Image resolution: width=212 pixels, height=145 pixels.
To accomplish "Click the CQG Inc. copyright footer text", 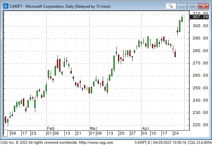I will coord(39,142).
